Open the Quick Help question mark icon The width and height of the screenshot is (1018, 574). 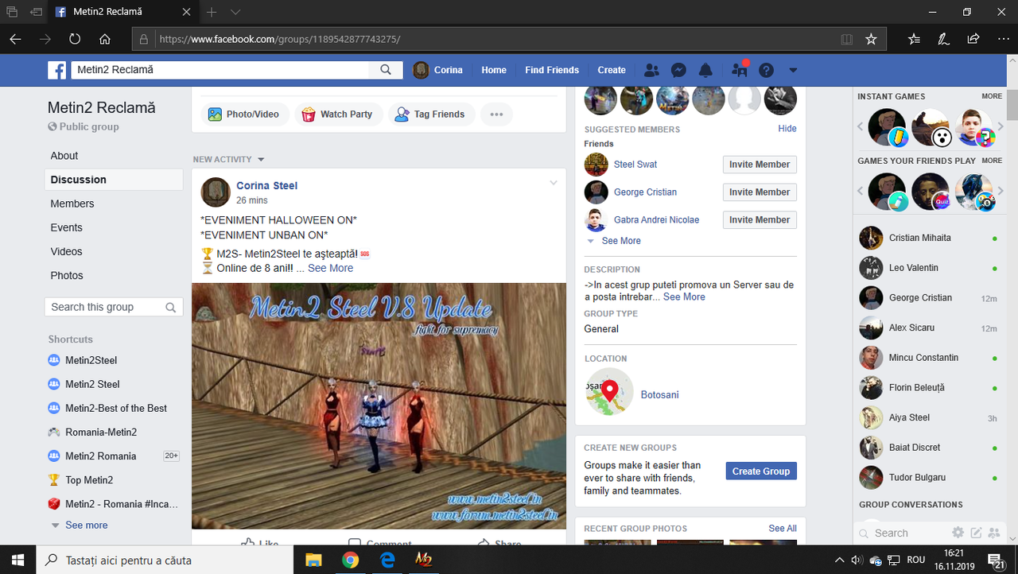pyautogui.click(x=766, y=70)
